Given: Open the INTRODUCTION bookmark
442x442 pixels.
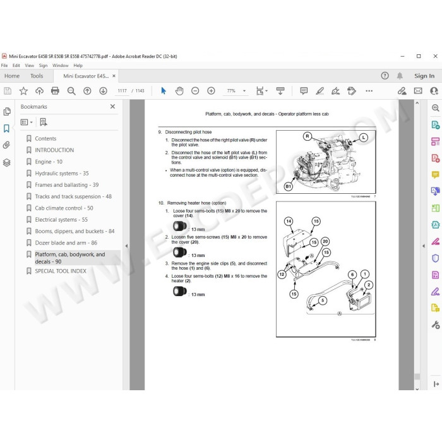Looking at the screenshot, I should tap(54, 150).
